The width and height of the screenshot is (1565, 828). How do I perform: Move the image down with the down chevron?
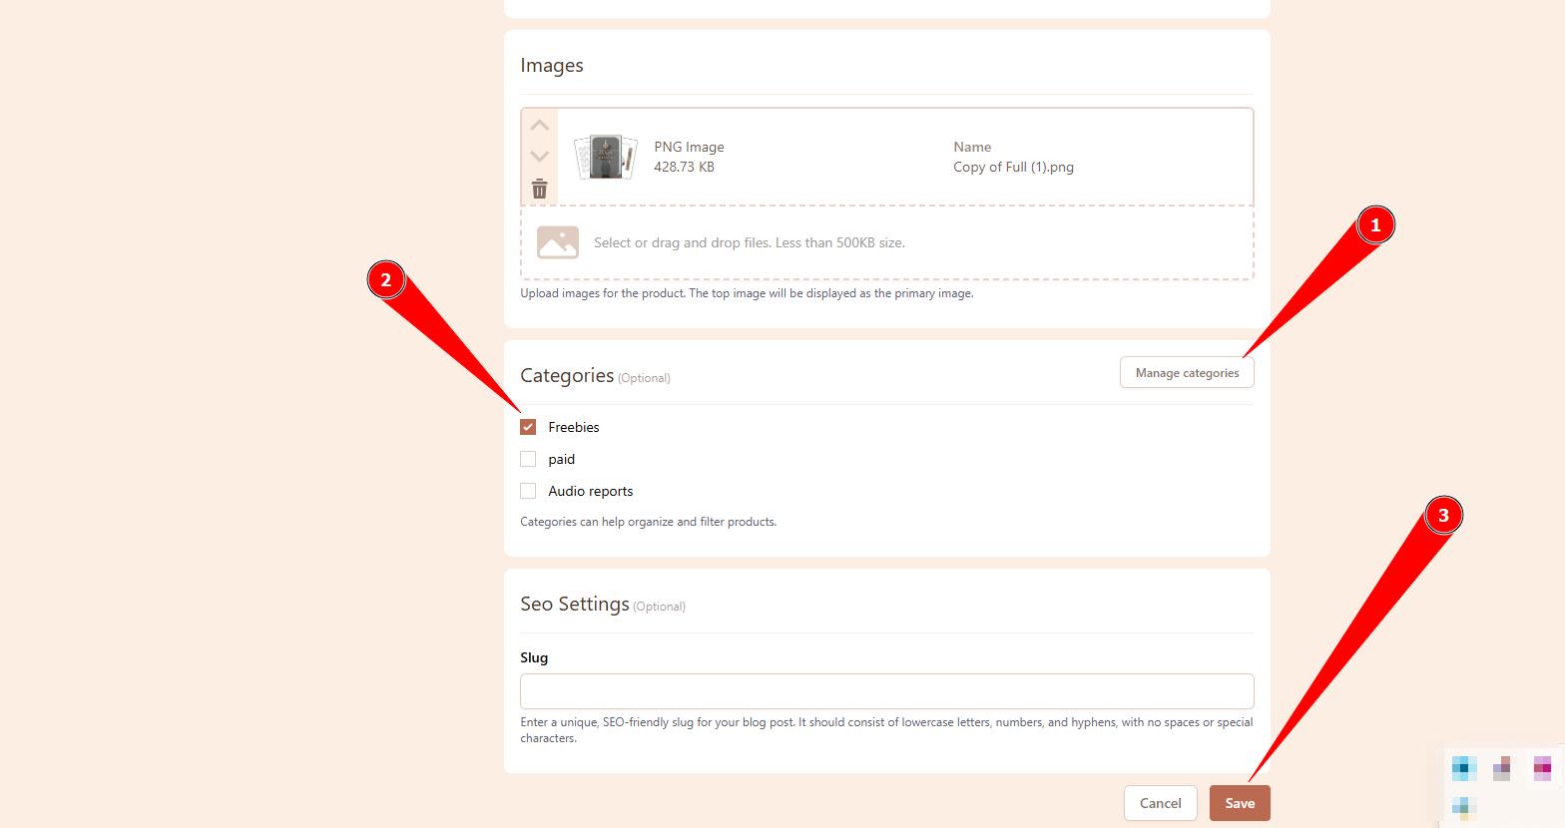tap(539, 157)
